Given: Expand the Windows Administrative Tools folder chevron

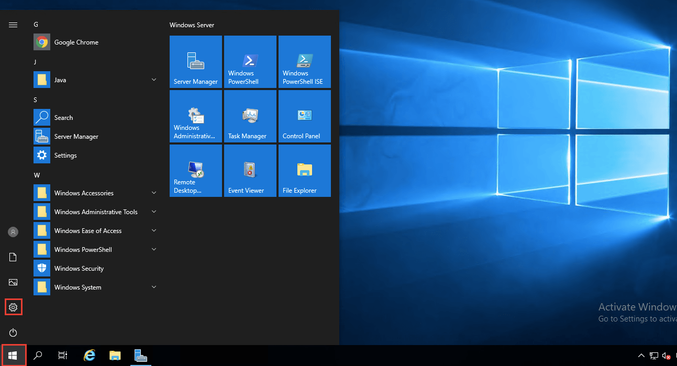Looking at the screenshot, I should coord(154,212).
